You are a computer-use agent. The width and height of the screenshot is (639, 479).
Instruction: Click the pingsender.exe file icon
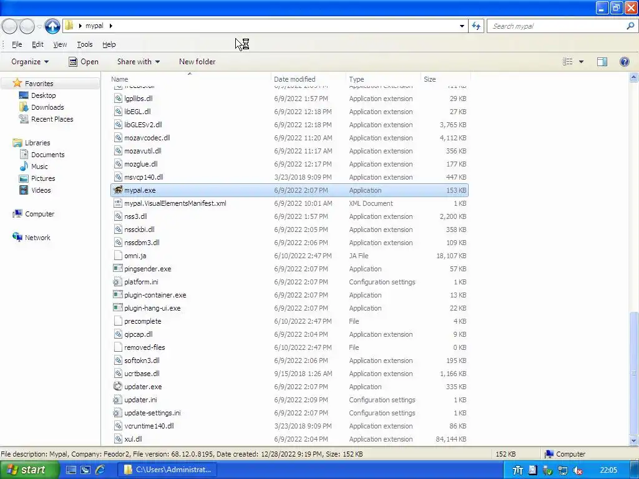[118, 268]
